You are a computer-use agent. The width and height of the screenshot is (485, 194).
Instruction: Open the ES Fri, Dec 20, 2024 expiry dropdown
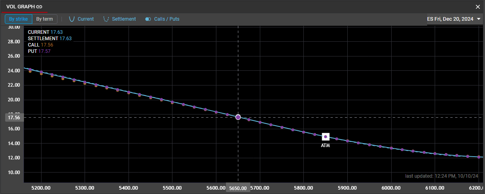pyautogui.click(x=454, y=19)
